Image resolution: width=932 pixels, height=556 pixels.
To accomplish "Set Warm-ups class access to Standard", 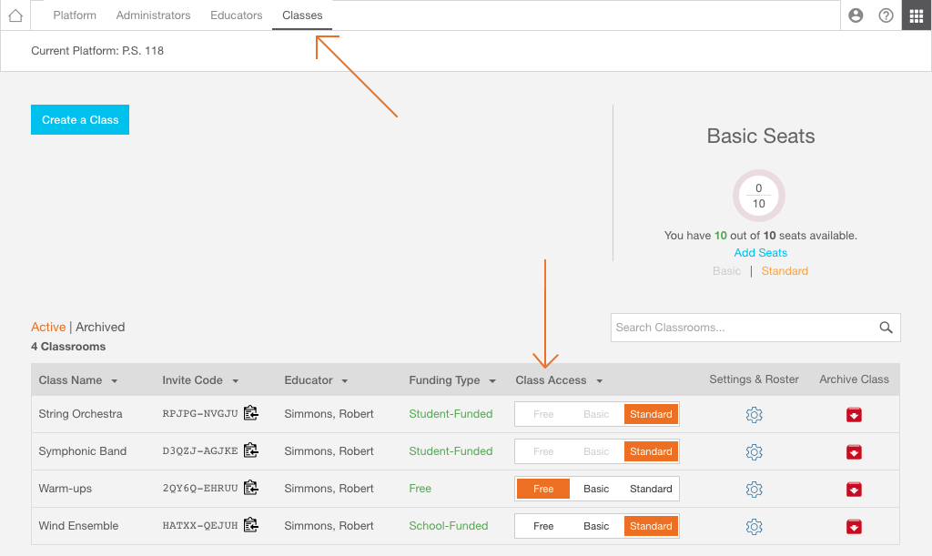I will 651,489.
